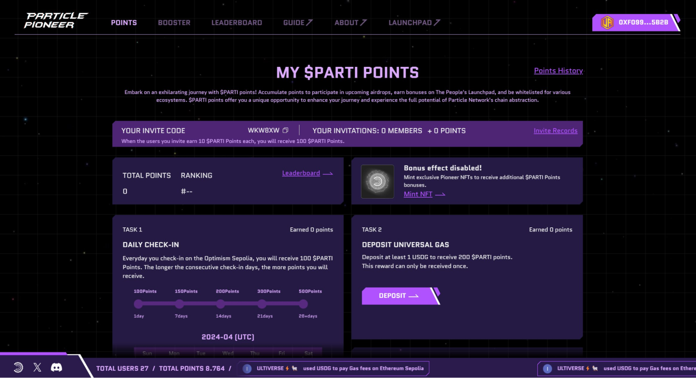Click the 28+days check-in milestone dot

(303, 304)
